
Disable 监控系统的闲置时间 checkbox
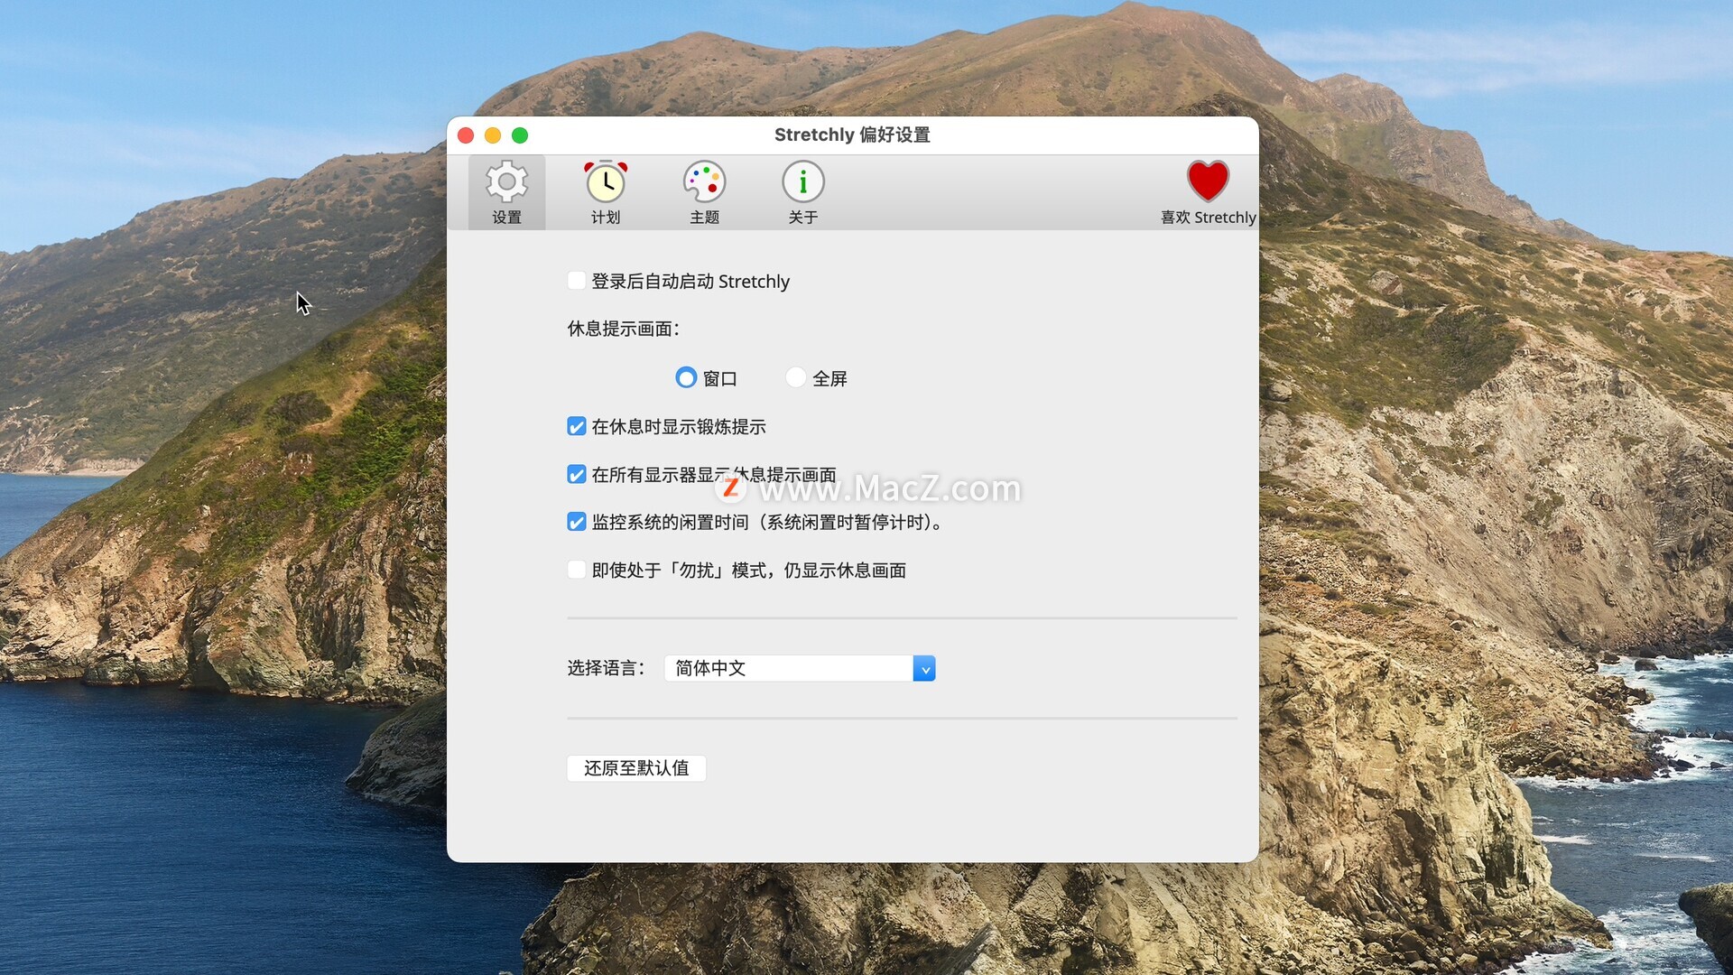576,522
